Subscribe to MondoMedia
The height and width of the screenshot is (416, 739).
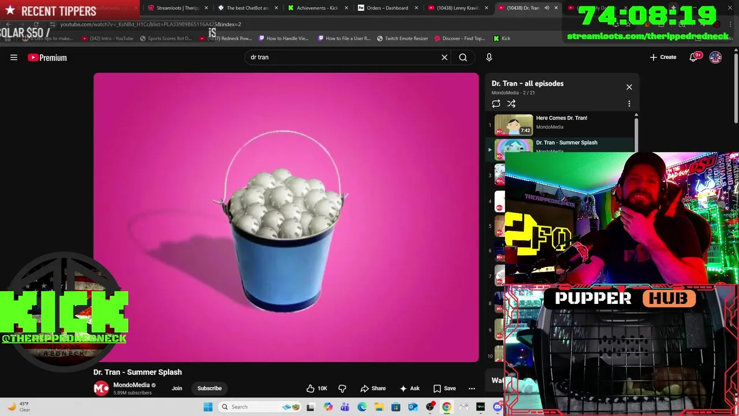tap(210, 388)
